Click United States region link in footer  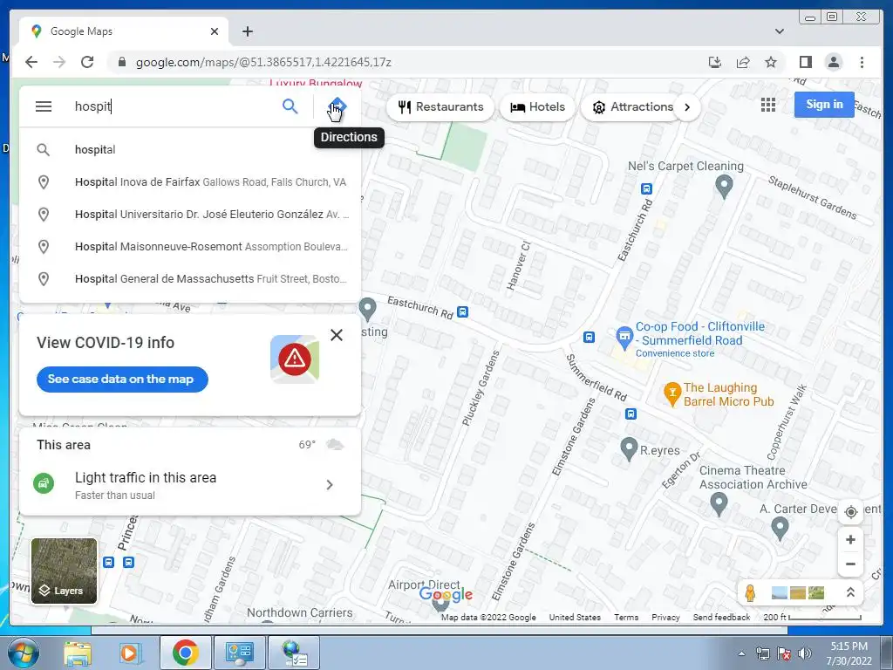click(575, 618)
